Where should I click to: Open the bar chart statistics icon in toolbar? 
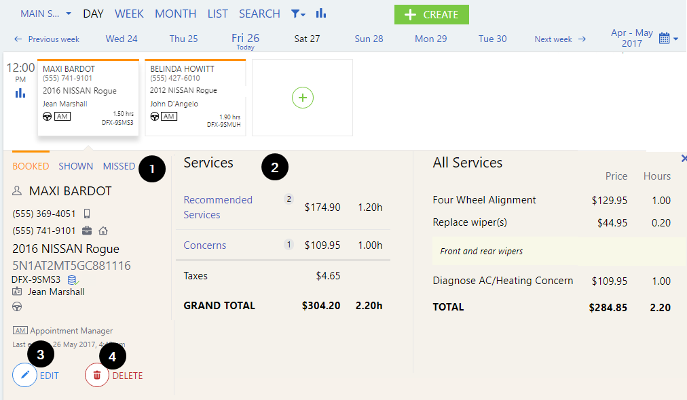(321, 14)
